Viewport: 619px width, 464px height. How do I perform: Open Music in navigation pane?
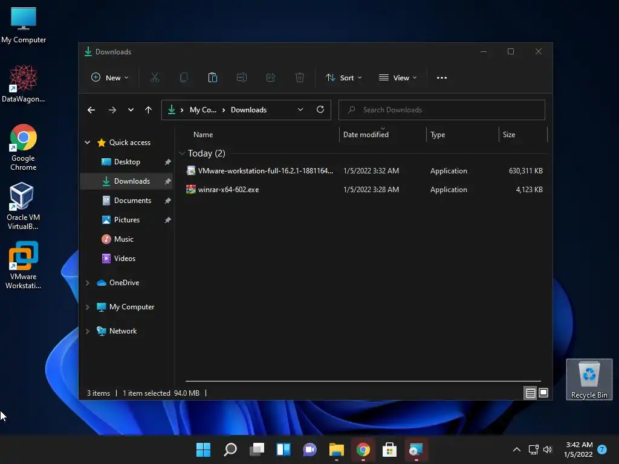(123, 239)
